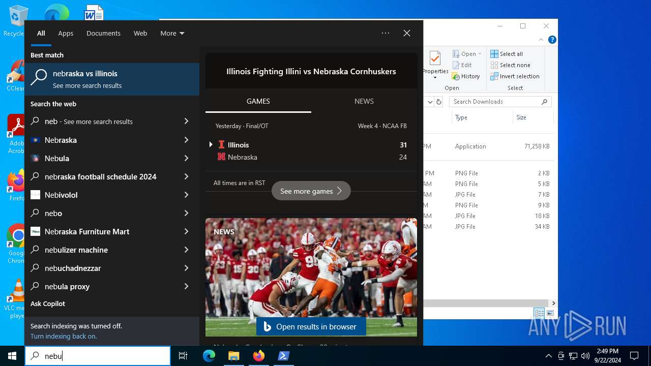Image resolution: width=651 pixels, height=366 pixels.
Task: Click Edit in Explorer ribbon
Action: tap(462, 65)
